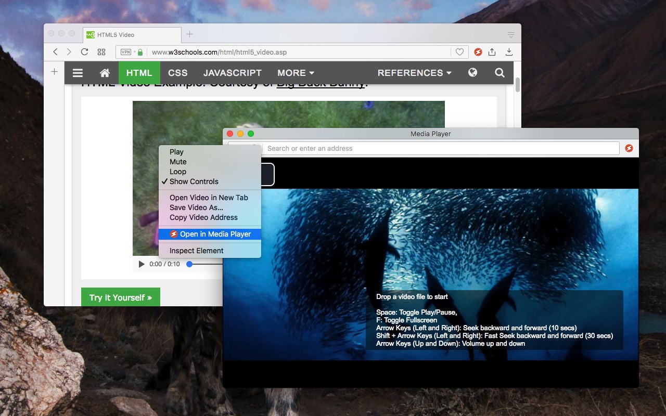Close the Media Player window
Viewport: 666px width, 416px height.
pyautogui.click(x=230, y=134)
